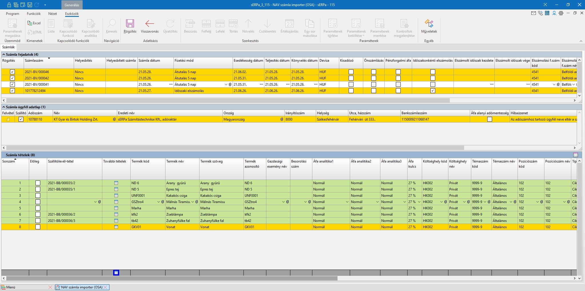Open the mail envelope icon at top right

pyautogui.click(x=533, y=13)
